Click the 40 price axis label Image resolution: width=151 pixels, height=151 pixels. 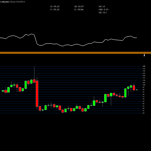click(143, 113)
